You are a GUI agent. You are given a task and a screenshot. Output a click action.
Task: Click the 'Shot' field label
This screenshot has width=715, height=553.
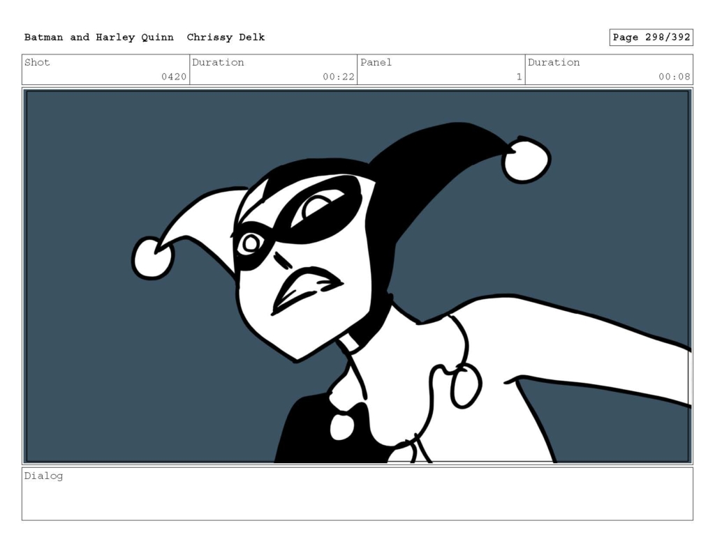click(37, 62)
